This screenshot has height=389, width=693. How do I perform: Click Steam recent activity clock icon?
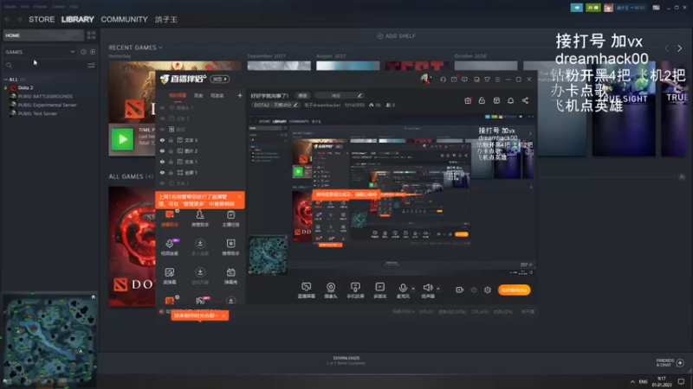83,52
